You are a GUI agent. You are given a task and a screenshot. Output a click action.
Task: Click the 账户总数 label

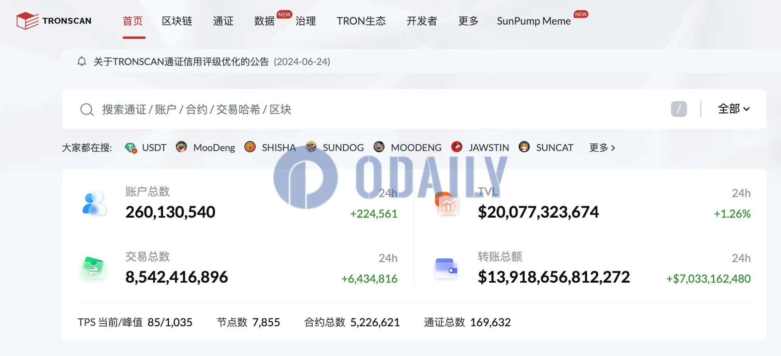(x=148, y=191)
